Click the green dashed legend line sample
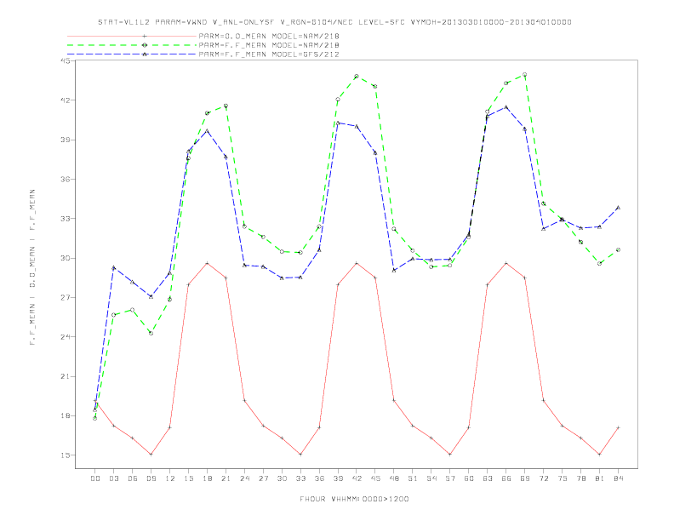Screen dimensions: 674x521 132,45
